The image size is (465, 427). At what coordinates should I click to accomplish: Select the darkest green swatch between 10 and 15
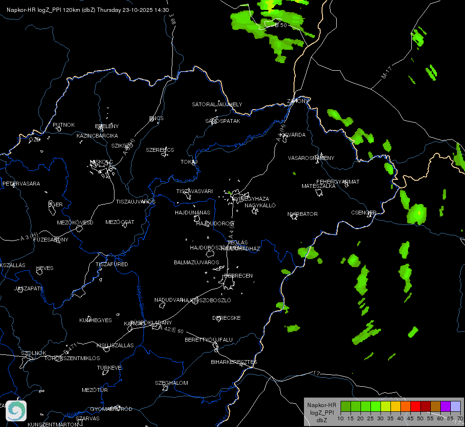coord(346,406)
